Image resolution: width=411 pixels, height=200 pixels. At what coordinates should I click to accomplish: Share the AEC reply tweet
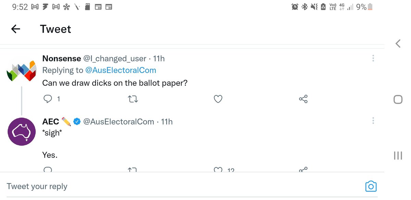[x=303, y=169]
